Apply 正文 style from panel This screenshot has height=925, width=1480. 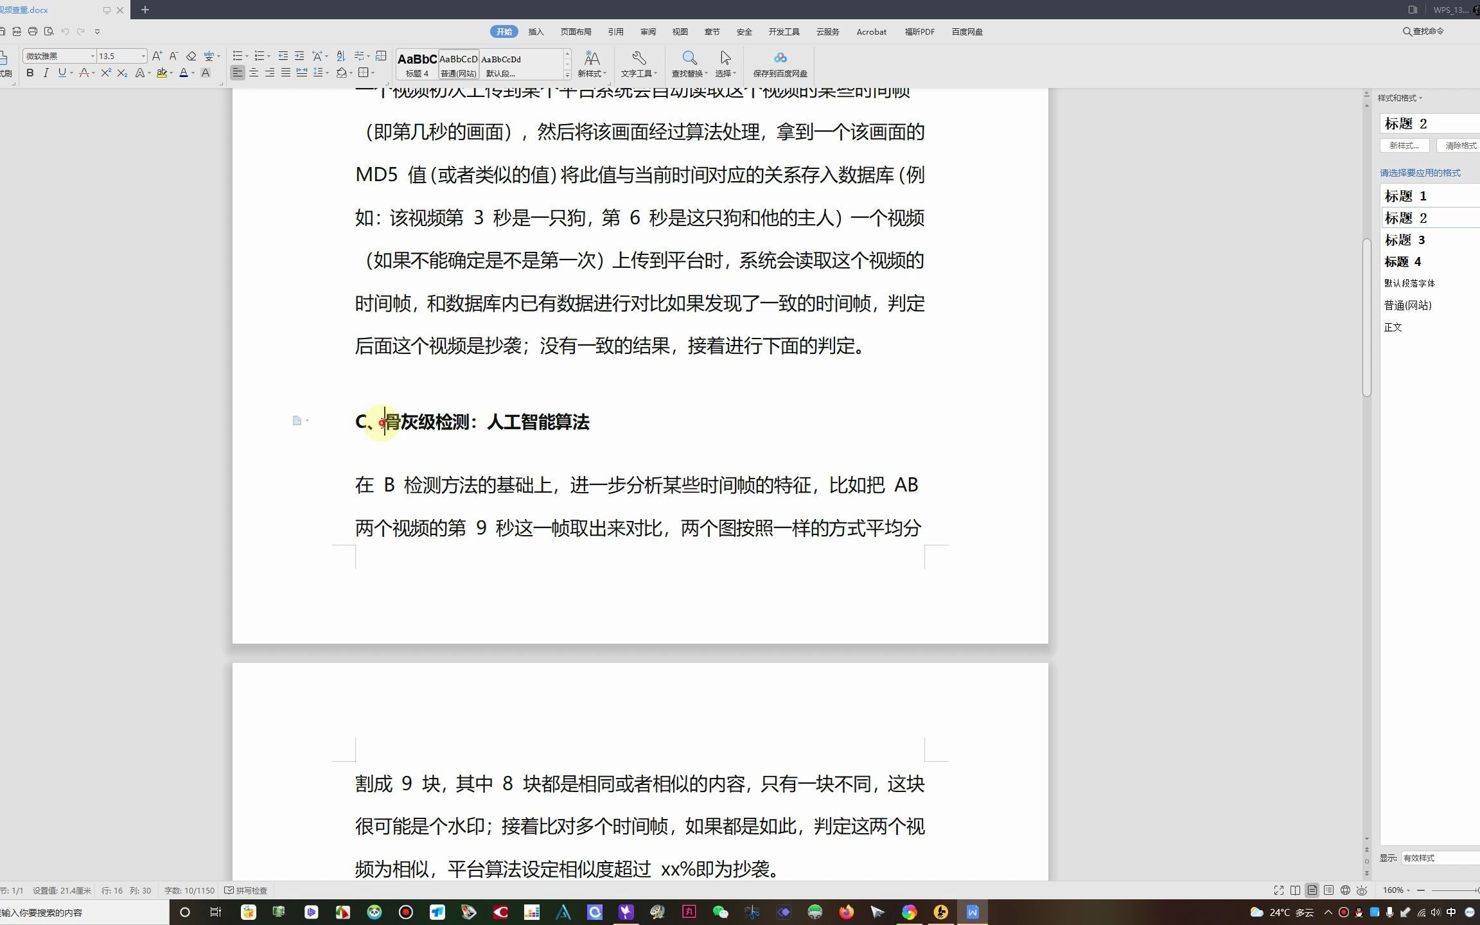[1431, 327]
